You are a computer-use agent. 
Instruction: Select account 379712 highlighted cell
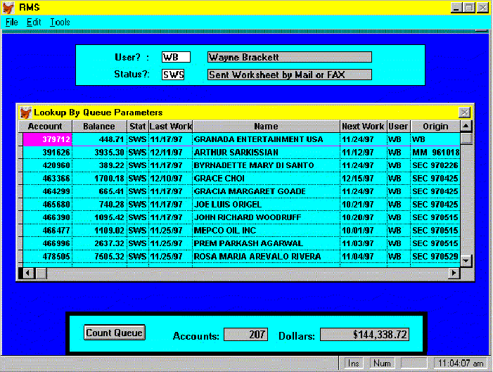click(x=47, y=139)
